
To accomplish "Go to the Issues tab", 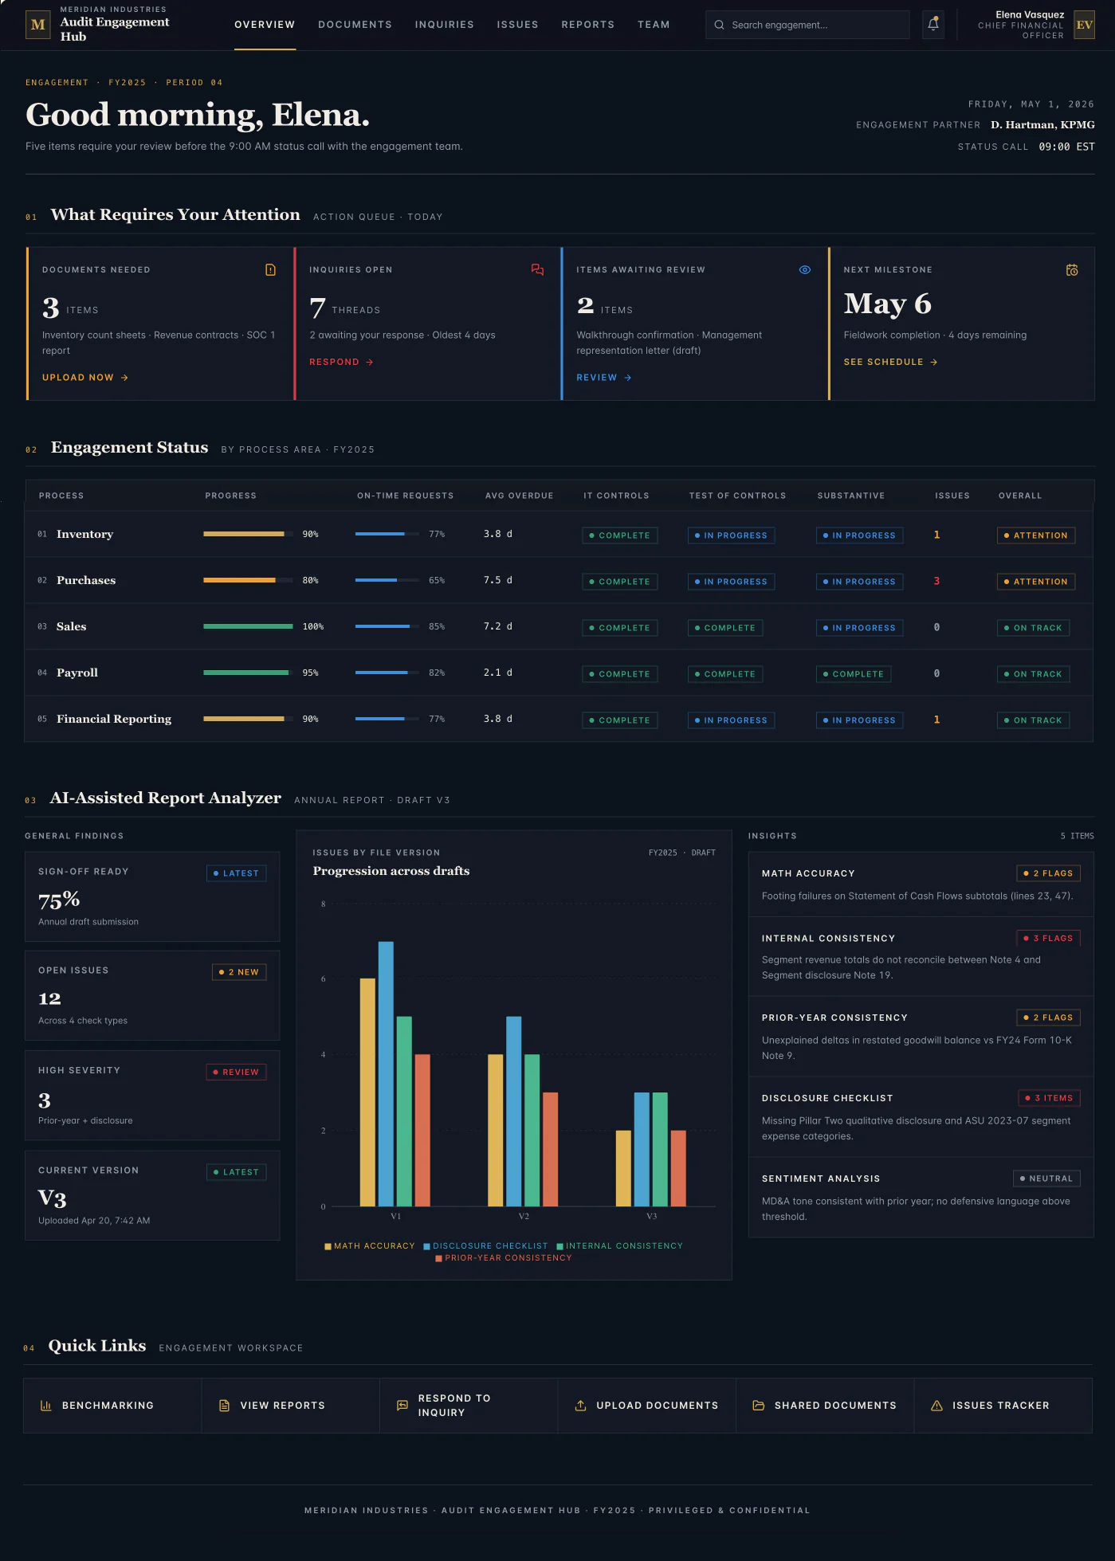I will (x=517, y=25).
